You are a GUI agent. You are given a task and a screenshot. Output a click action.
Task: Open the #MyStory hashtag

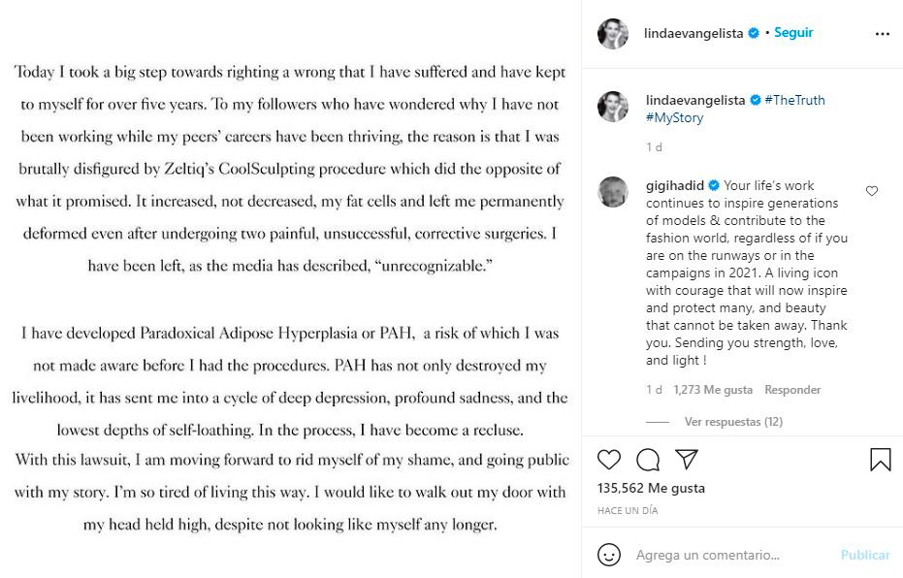coord(674,117)
